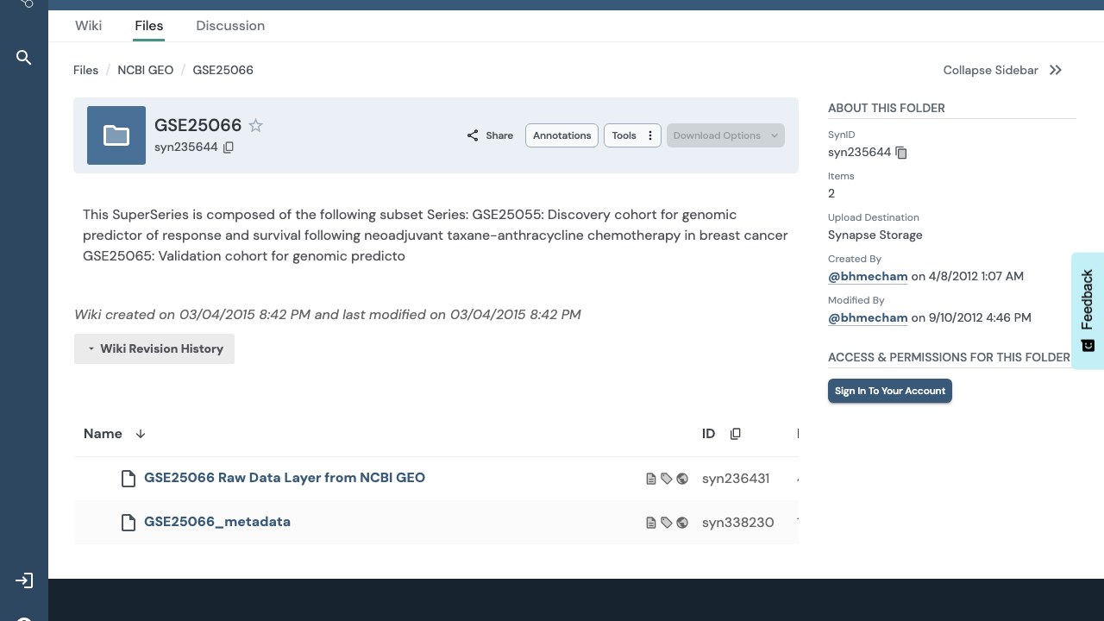
Task: Select the Files tab
Action: coord(149,25)
